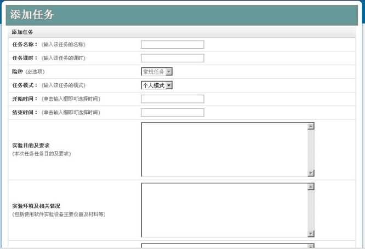Click scrollbar track of 实验环境及相关情况 text area

coord(311,210)
